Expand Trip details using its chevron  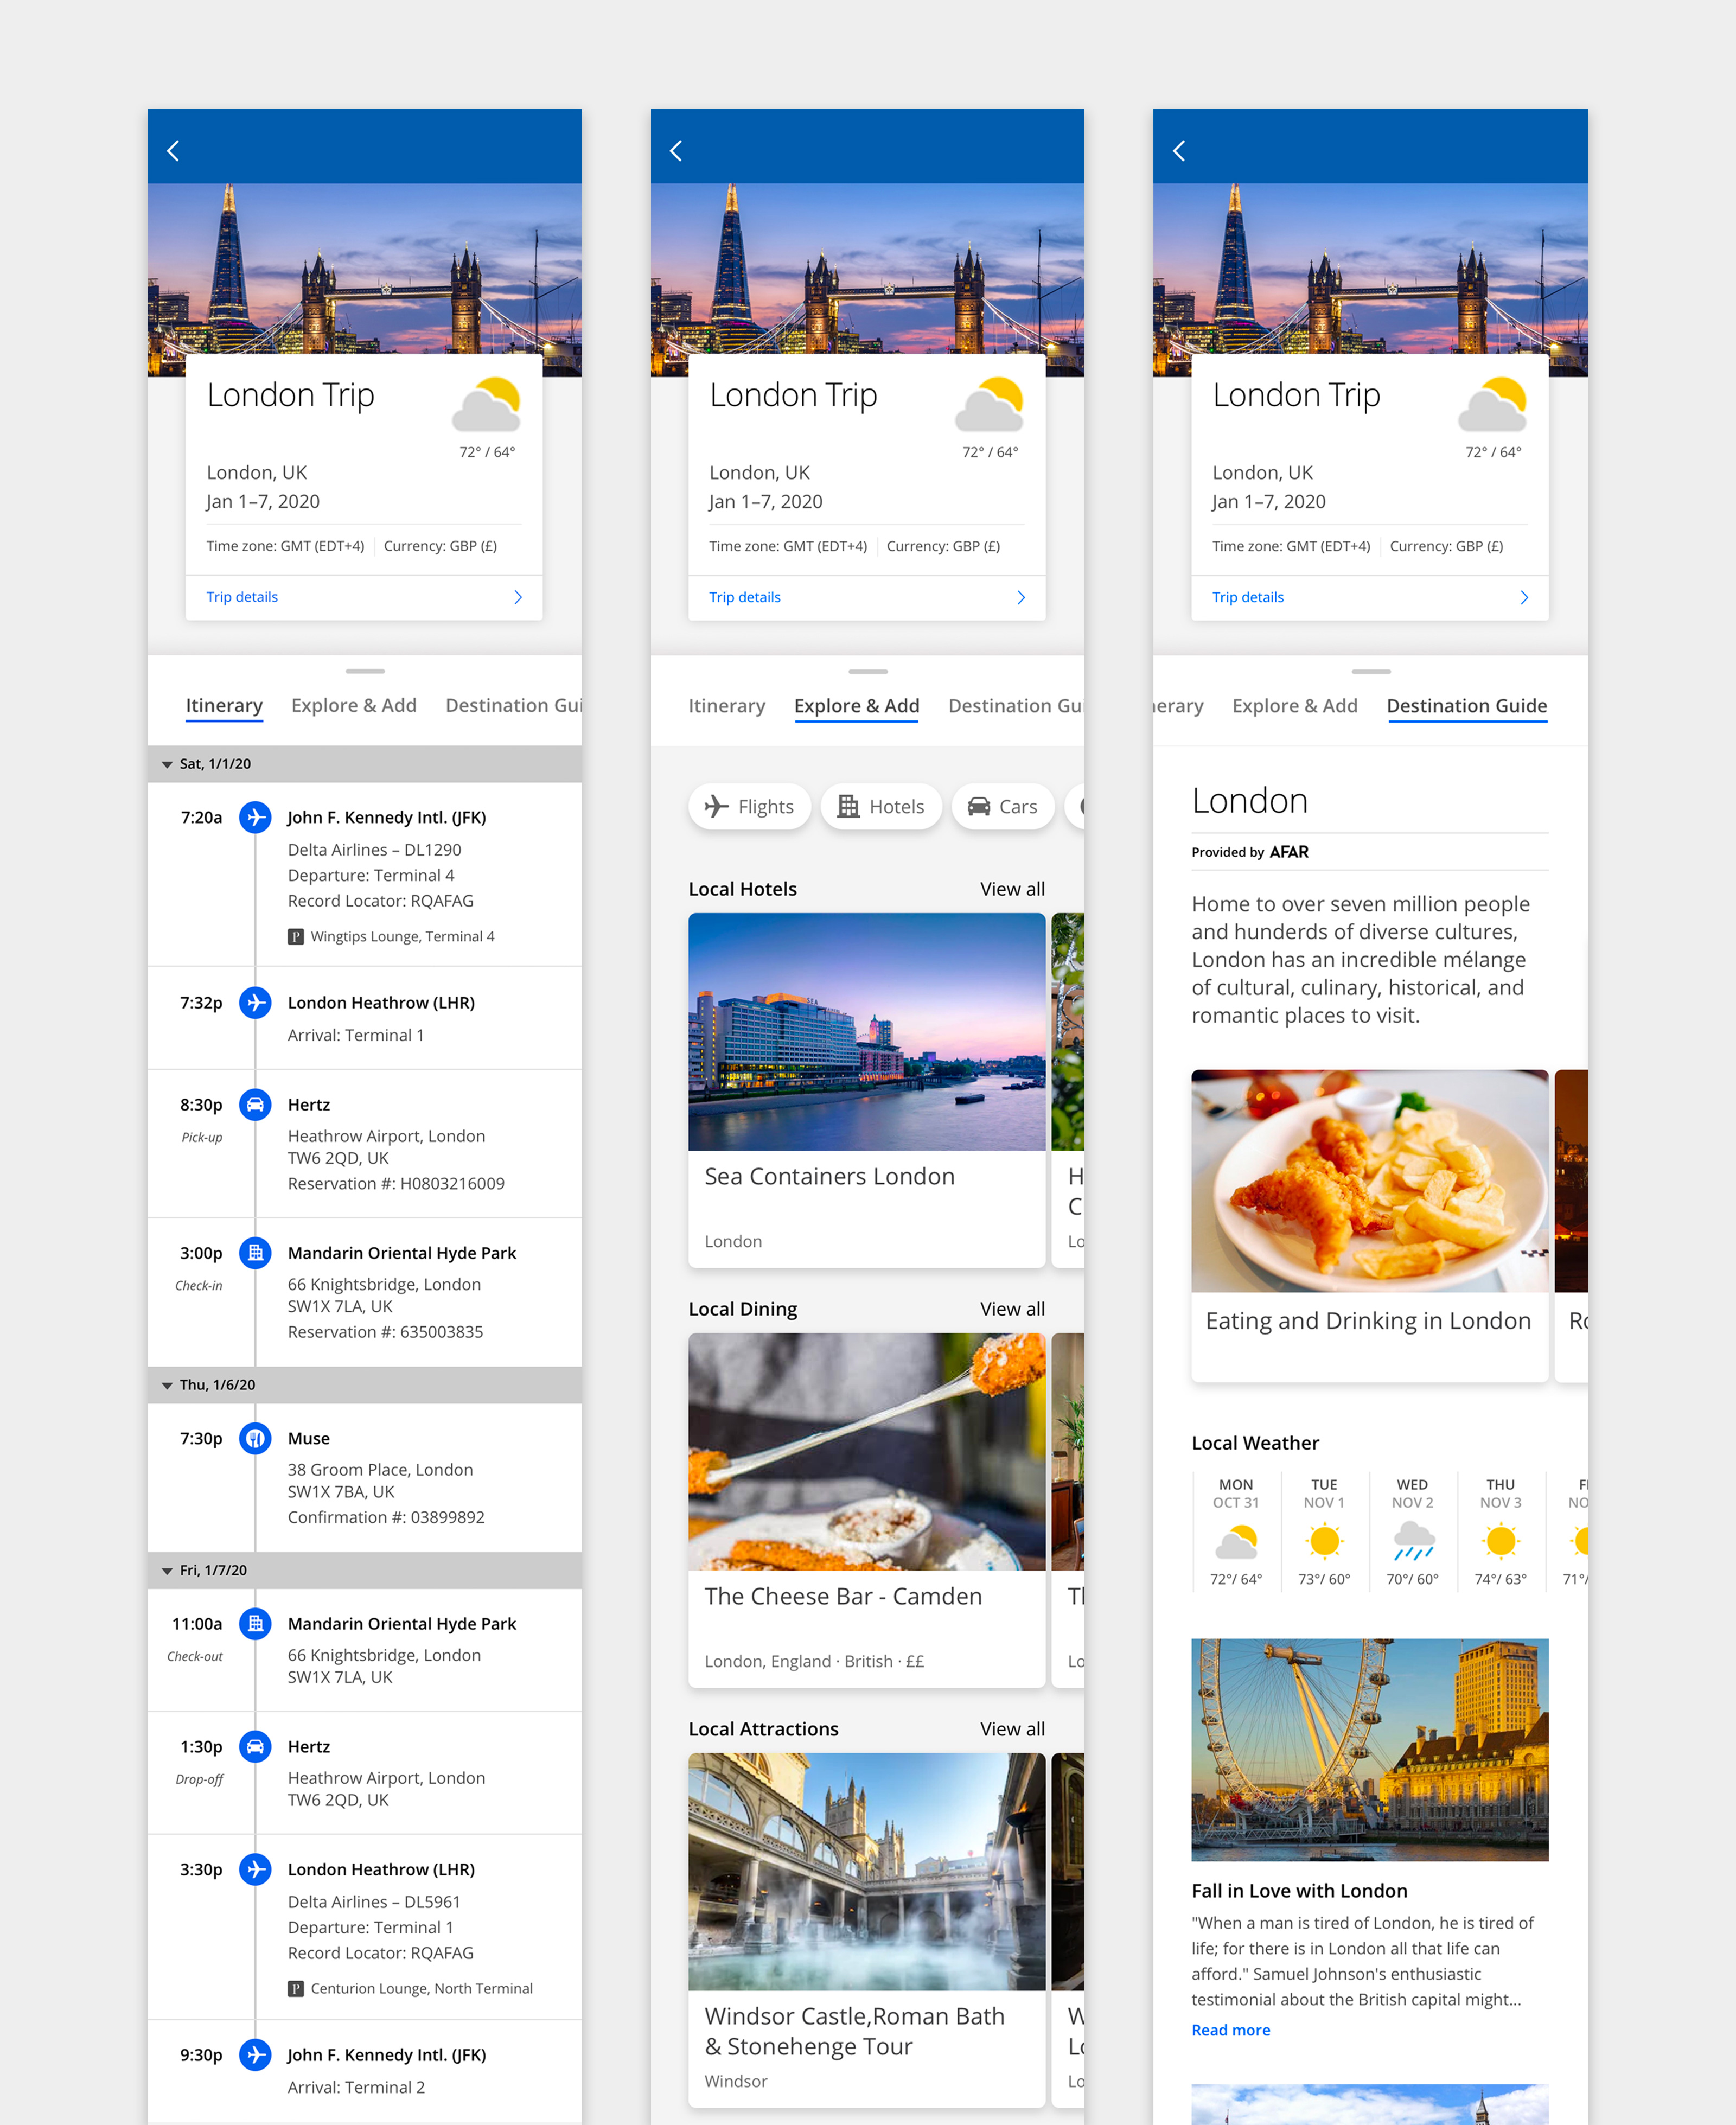click(518, 597)
